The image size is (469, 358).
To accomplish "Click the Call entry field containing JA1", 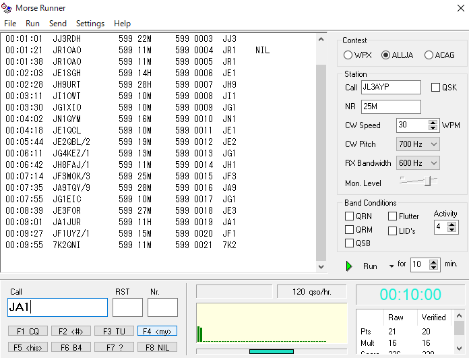I will (57, 307).
